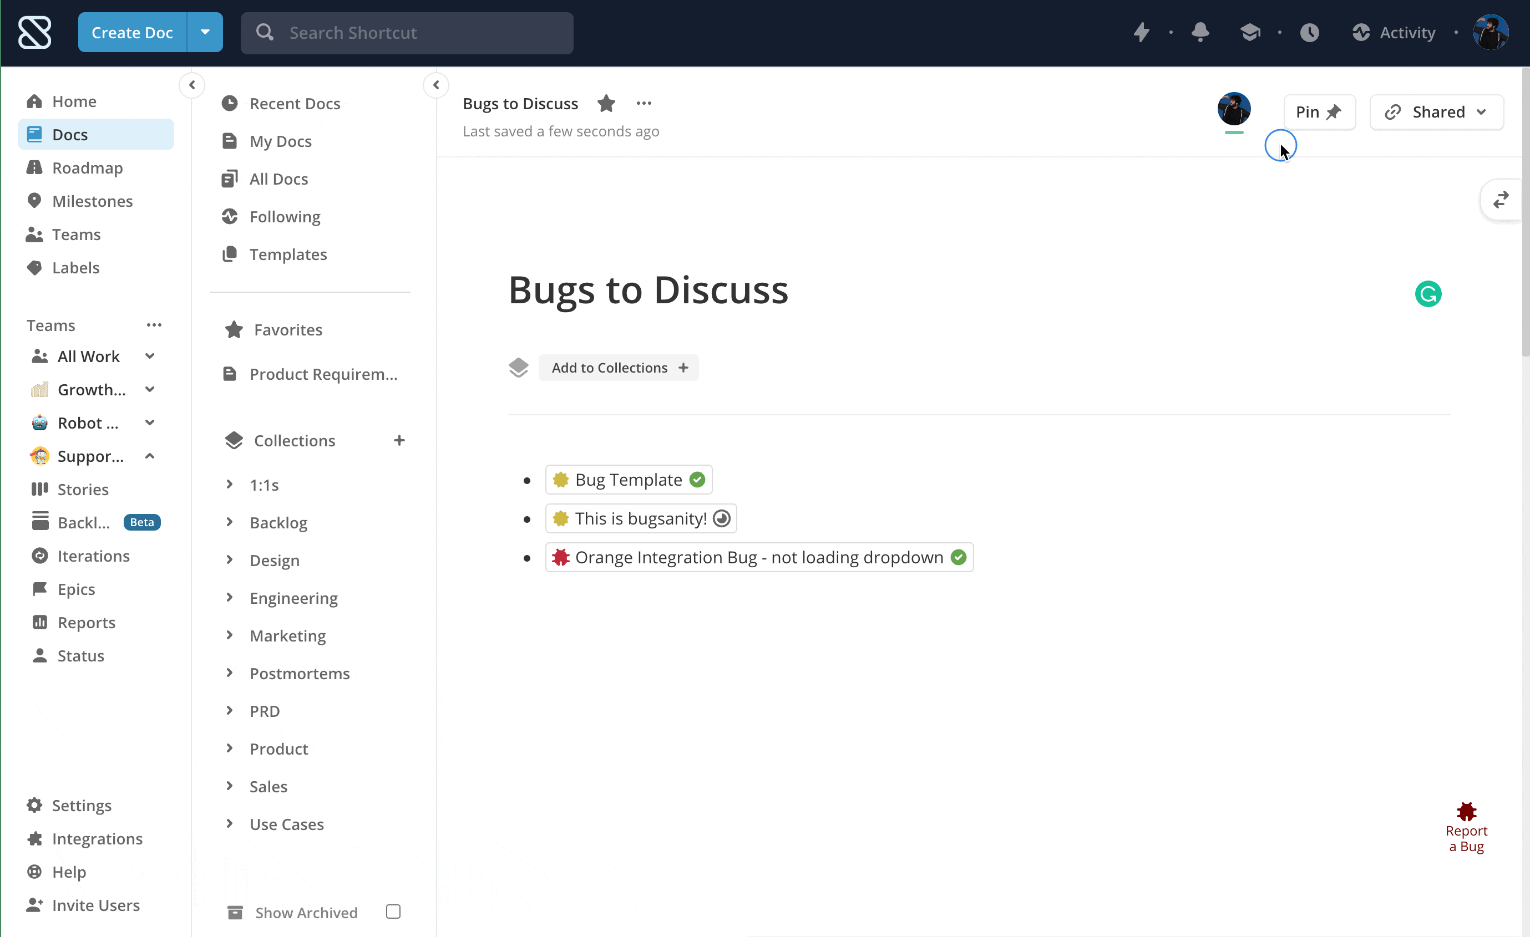Click Report a Bug
The width and height of the screenshot is (1530, 937).
(x=1466, y=828)
